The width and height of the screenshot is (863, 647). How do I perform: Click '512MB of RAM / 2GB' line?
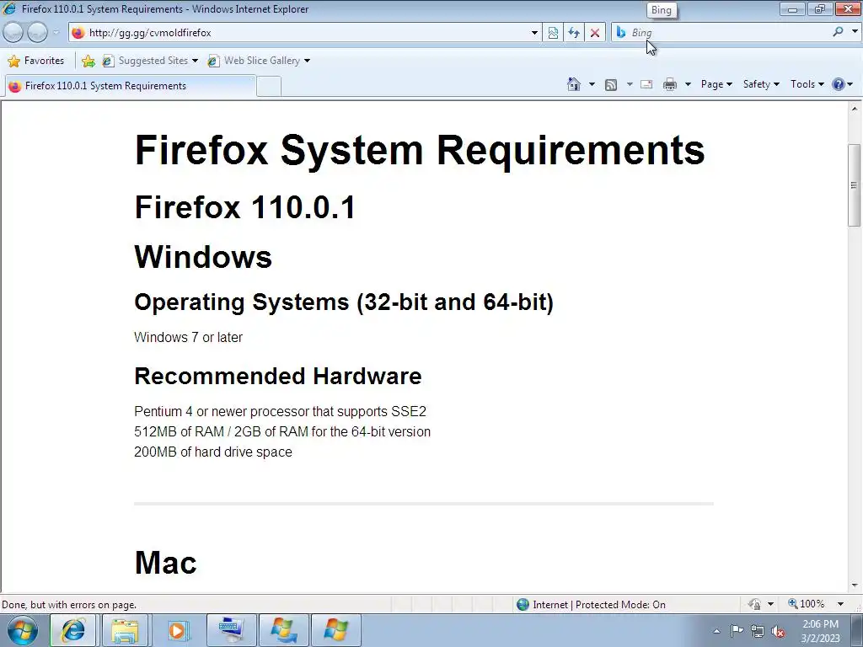pos(282,432)
